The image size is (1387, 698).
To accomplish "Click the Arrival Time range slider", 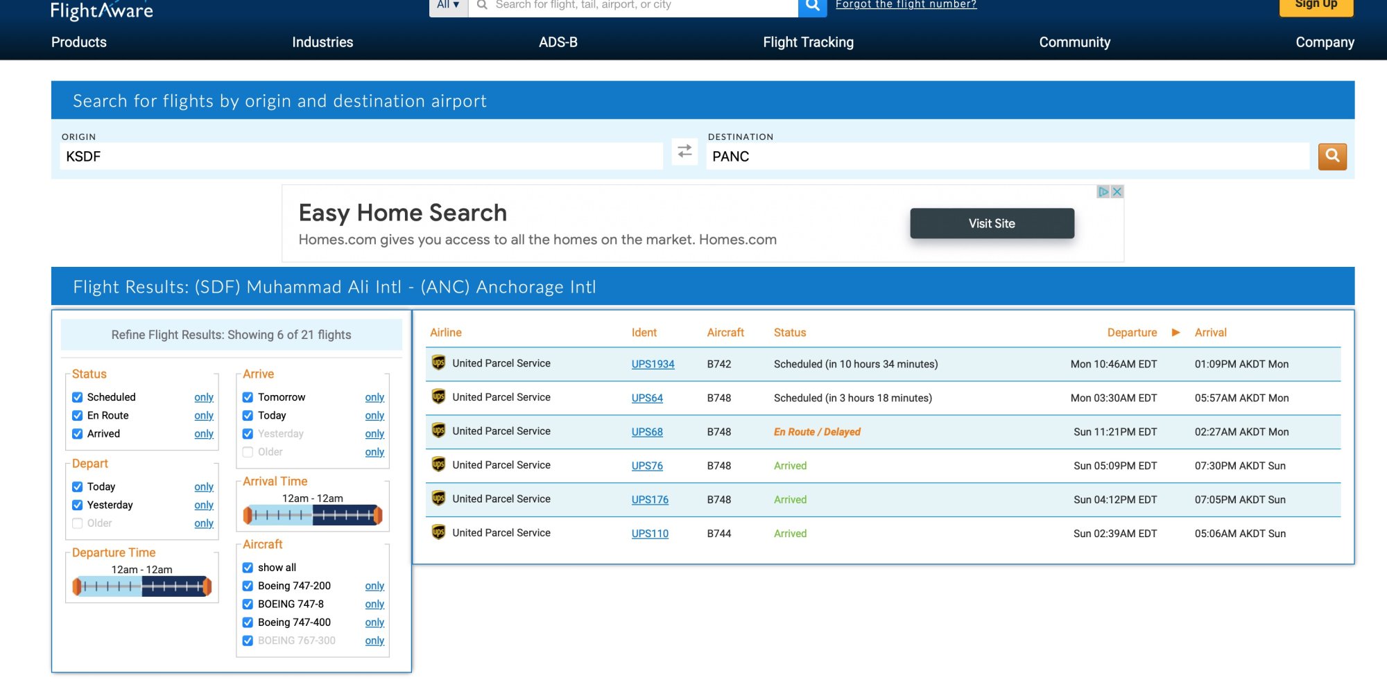I will click(x=312, y=515).
